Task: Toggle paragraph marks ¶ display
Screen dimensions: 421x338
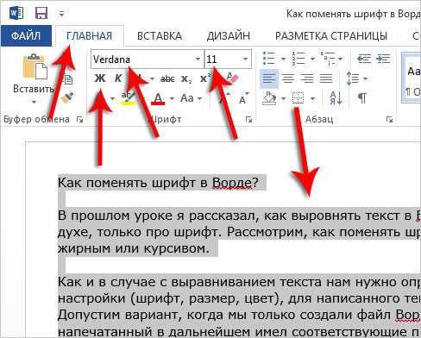Action: pyautogui.click(x=362, y=98)
